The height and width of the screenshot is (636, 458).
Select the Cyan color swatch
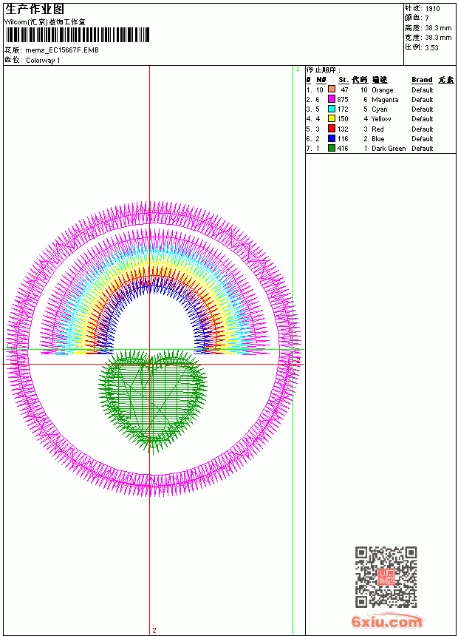[x=332, y=109]
